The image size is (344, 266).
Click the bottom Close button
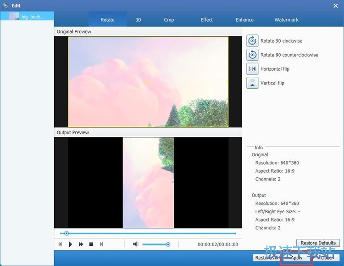(x=326, y=258)
